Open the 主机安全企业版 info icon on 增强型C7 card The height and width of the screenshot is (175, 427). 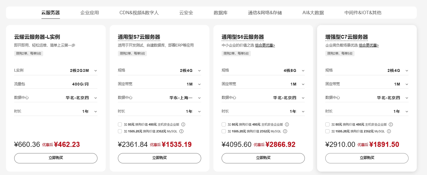391,124
